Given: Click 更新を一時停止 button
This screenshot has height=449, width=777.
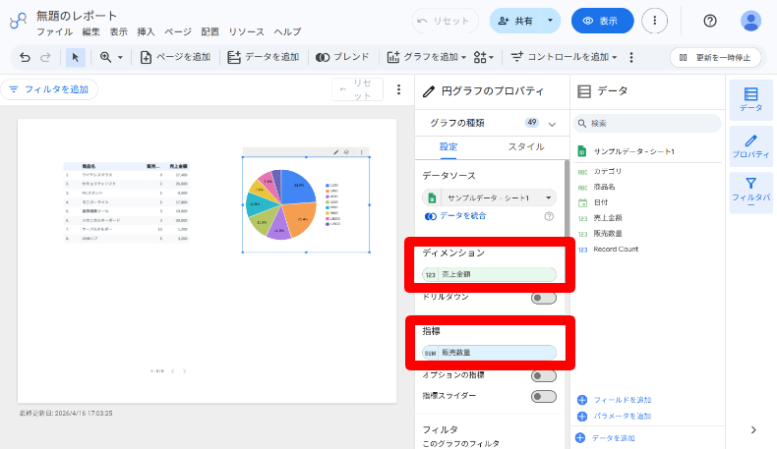Looking at the screenshot, I should pos(715,57).
